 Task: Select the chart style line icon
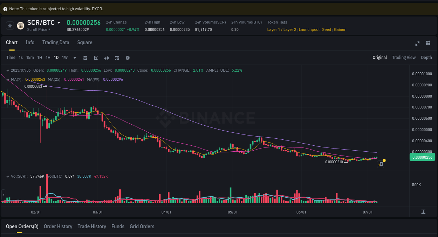click(x=96, y=58)
